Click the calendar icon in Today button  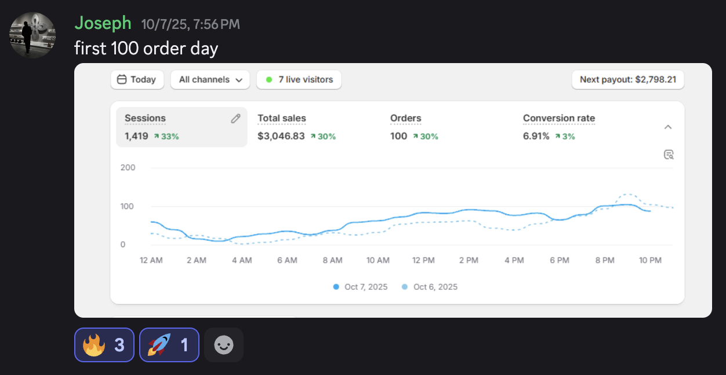(x=122, y=80)
